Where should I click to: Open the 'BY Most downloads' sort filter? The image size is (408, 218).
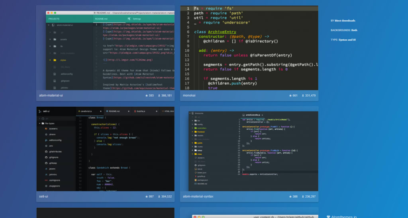coord(343,21)
